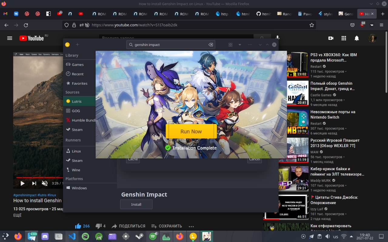Skip to next YouTube video

click(x=34, y=183)
